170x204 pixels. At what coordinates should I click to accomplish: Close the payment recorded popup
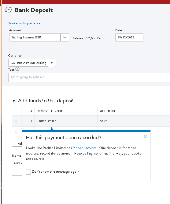[145, 137]
